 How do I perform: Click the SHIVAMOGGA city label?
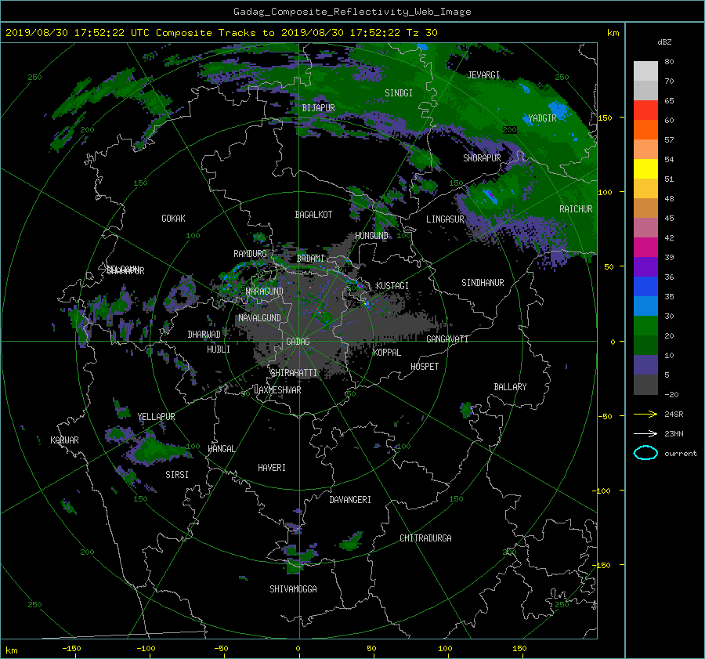coord(293,589)
